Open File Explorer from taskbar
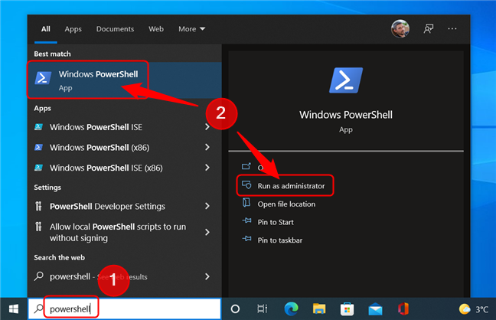Viewport: 496px width, 320px height. pyautogui.click(x=319, y=309)
